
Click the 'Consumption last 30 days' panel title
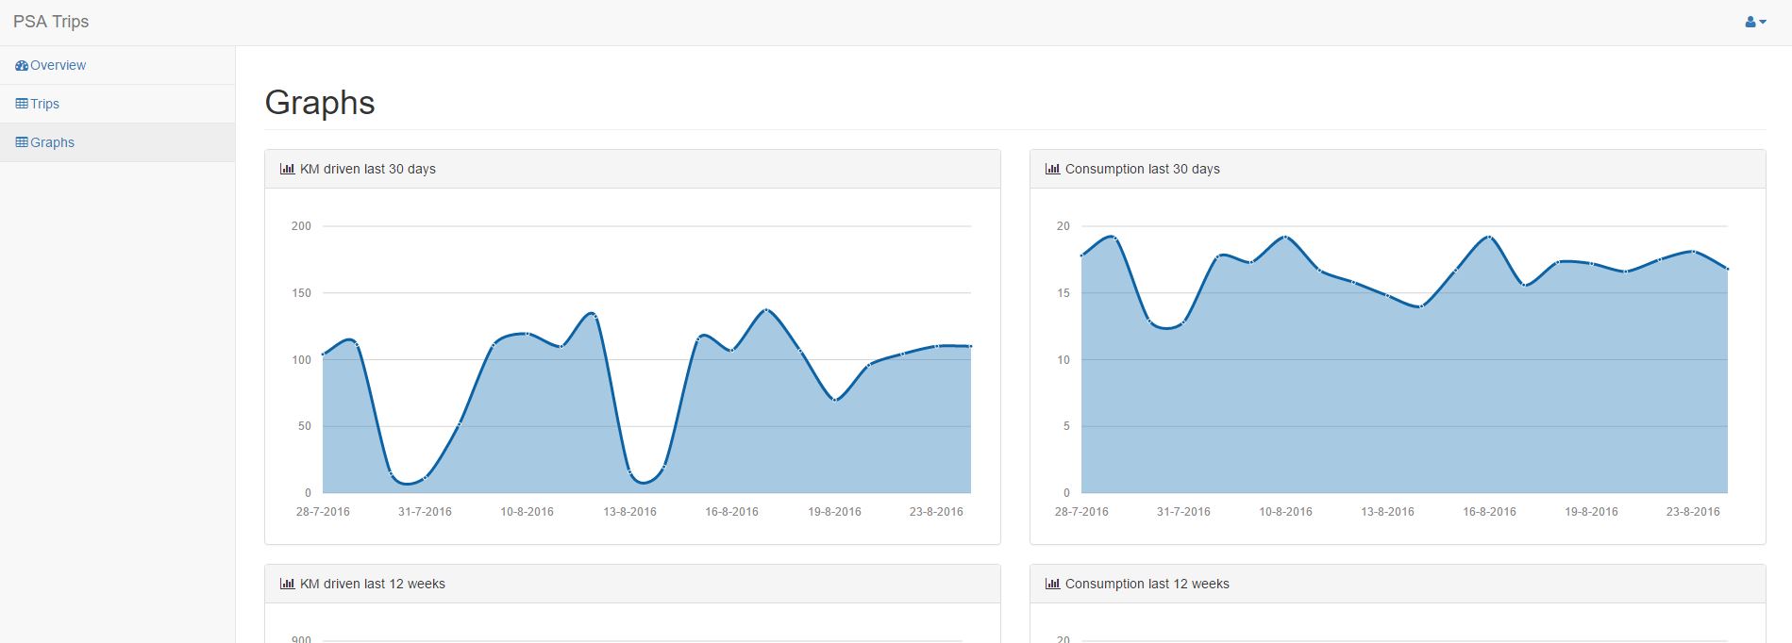(1143, 169)
